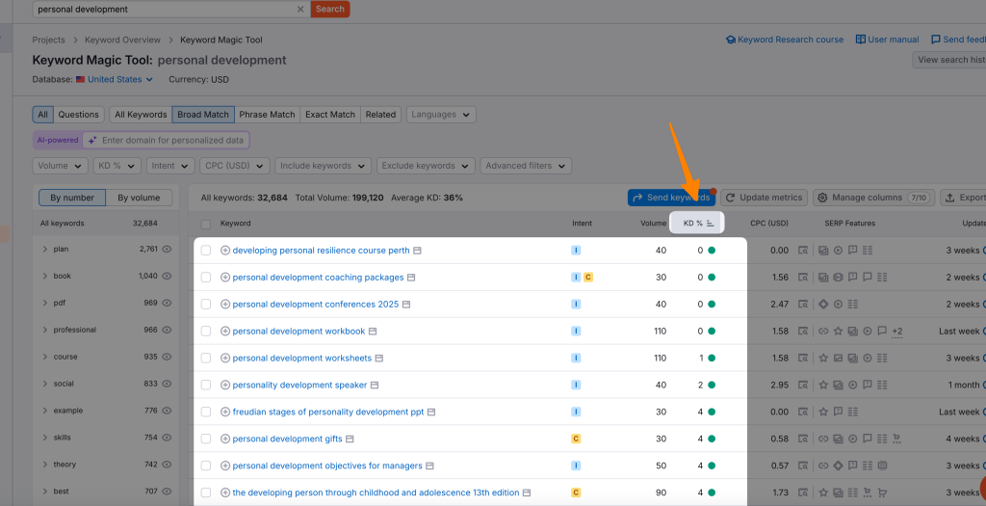Open the Intent filter dropdown
The width and height of the screenshot is (986, 506).
pyautogui.click(x=169, y=166)
